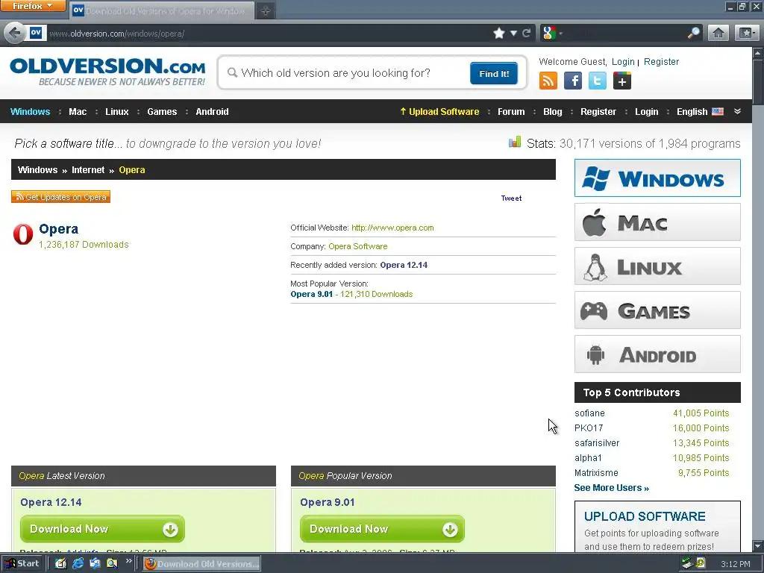Viewport: 764px width, 573px height.
Task: Open the bookmarks menu toolbar button
Action: pos(746,33)
